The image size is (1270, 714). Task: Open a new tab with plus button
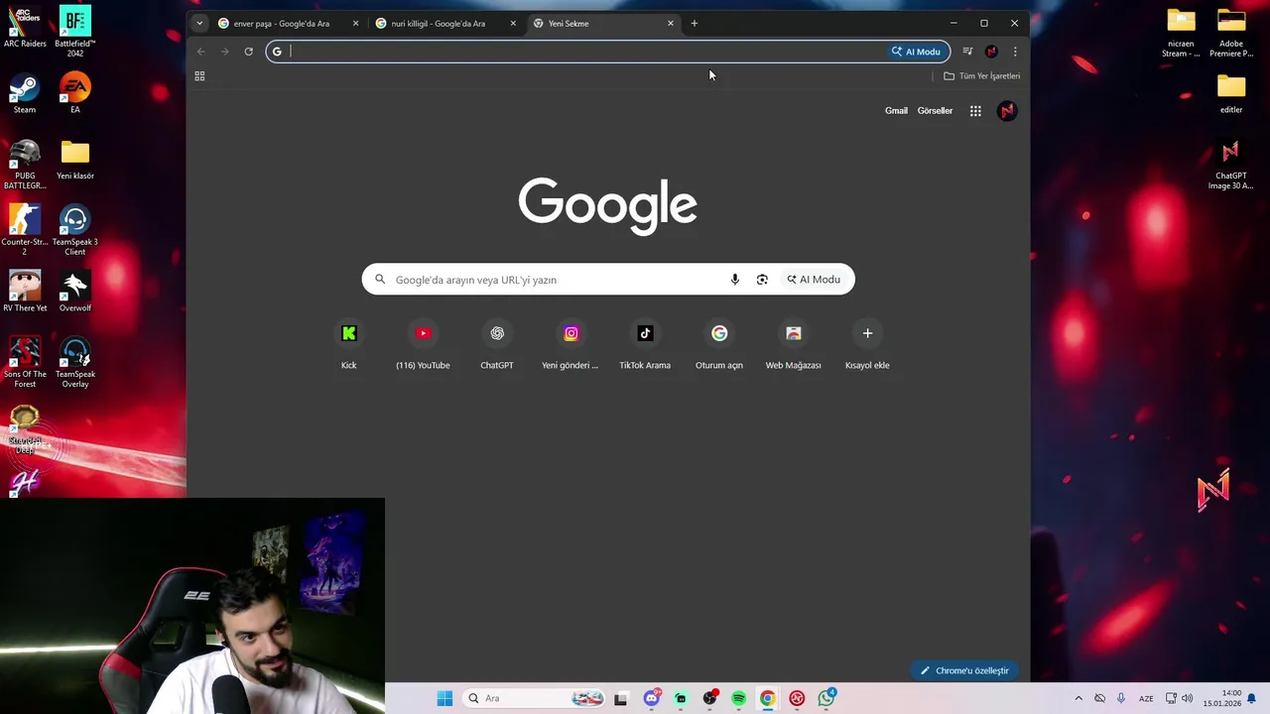(x=695, y=23)
